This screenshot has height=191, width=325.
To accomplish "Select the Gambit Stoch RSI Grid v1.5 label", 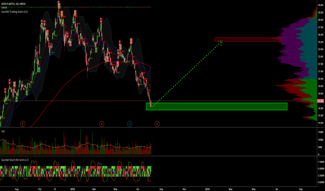I will click(15, 160).
